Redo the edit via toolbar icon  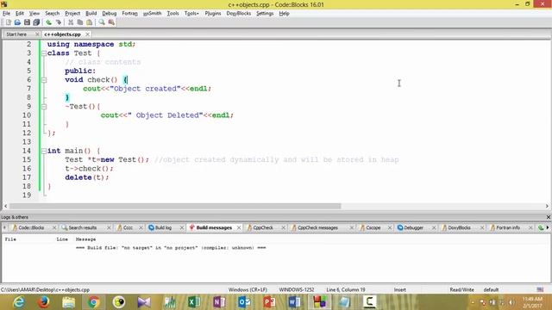[x=59, y=22]
